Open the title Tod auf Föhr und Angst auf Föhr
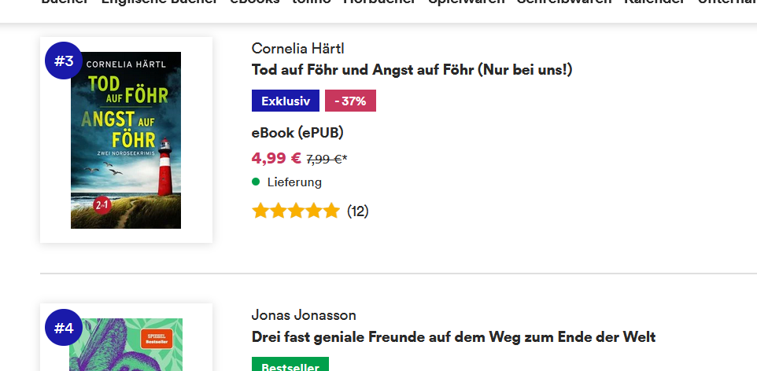The height and width of the screenshot is (371, 757). 412,70
